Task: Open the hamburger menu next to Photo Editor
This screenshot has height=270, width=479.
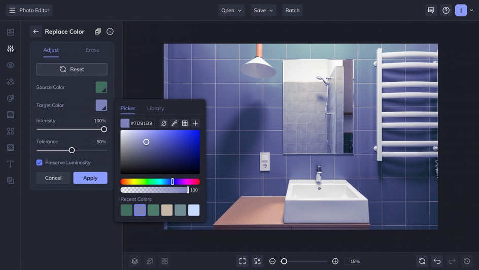Action: 12,10
